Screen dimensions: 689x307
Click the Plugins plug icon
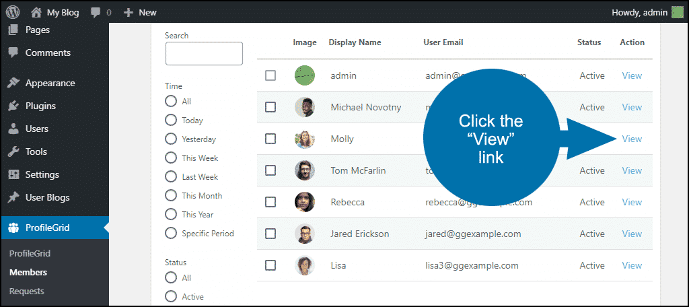pos(13,106)
